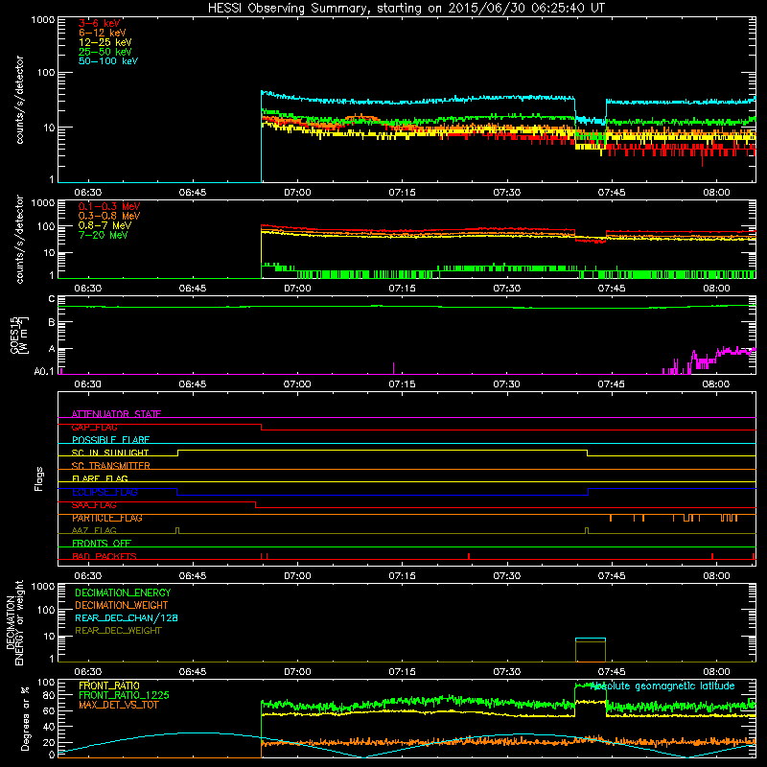Click the PARTICLE_FLAG label
This screenshot has width=767, height=767.
click(107, 518)
